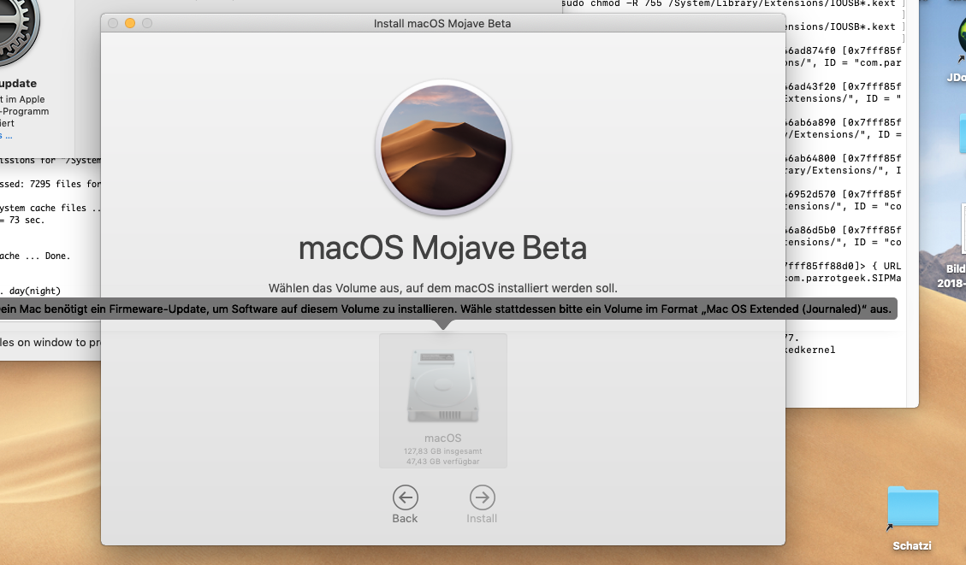Click the "kedkernel" text in terminal window
Viewport: 966px width, 565px height.
click(810, 350)
